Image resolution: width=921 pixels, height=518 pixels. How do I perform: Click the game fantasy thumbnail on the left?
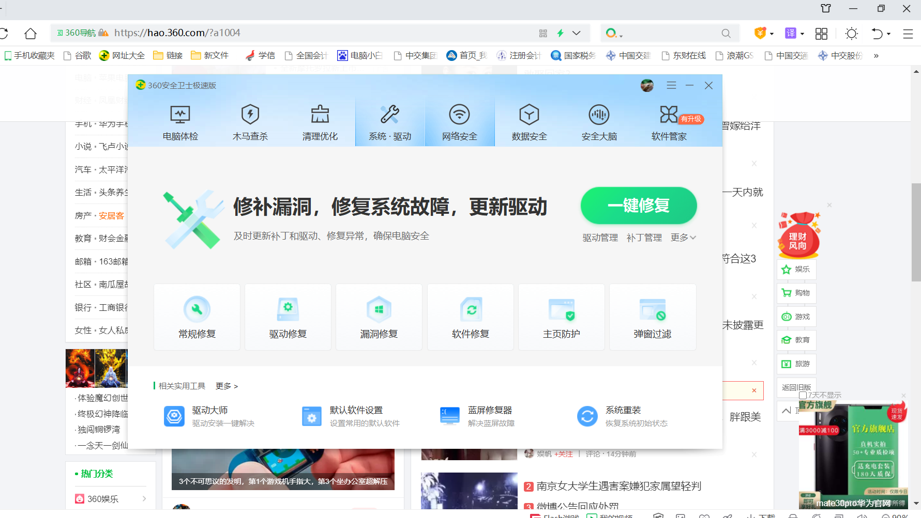(96, 368)
